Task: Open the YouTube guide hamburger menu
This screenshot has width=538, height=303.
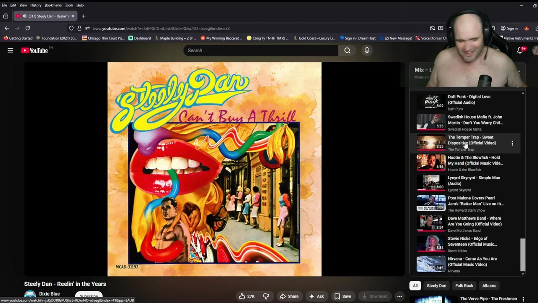Action: [x=11, y=50]
